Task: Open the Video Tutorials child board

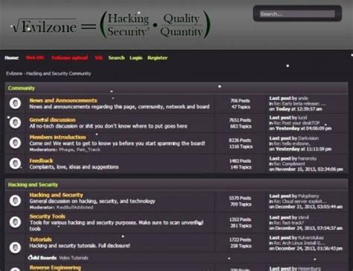Action: tap(74, 258)
